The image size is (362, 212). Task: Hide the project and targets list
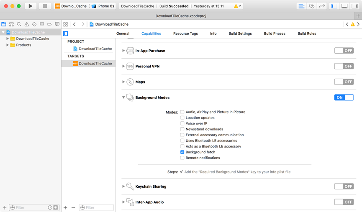66,34
